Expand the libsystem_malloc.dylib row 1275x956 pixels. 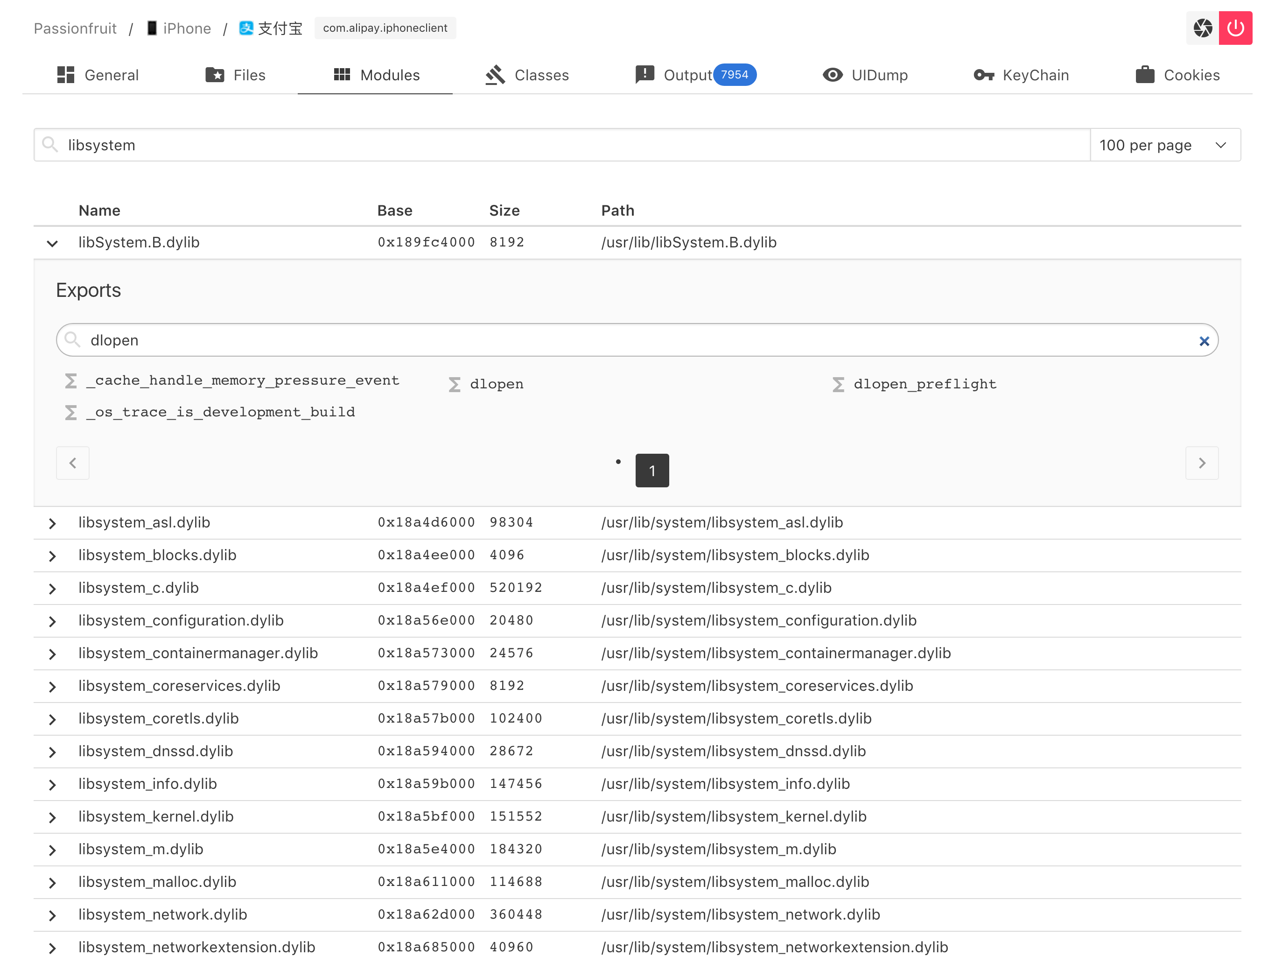click(52, 882)
